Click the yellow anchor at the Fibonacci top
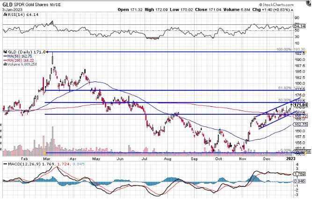 pyautogui.click(x=45, y=52)
